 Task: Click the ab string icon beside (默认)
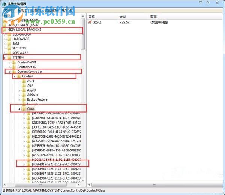tap(90, 22)
